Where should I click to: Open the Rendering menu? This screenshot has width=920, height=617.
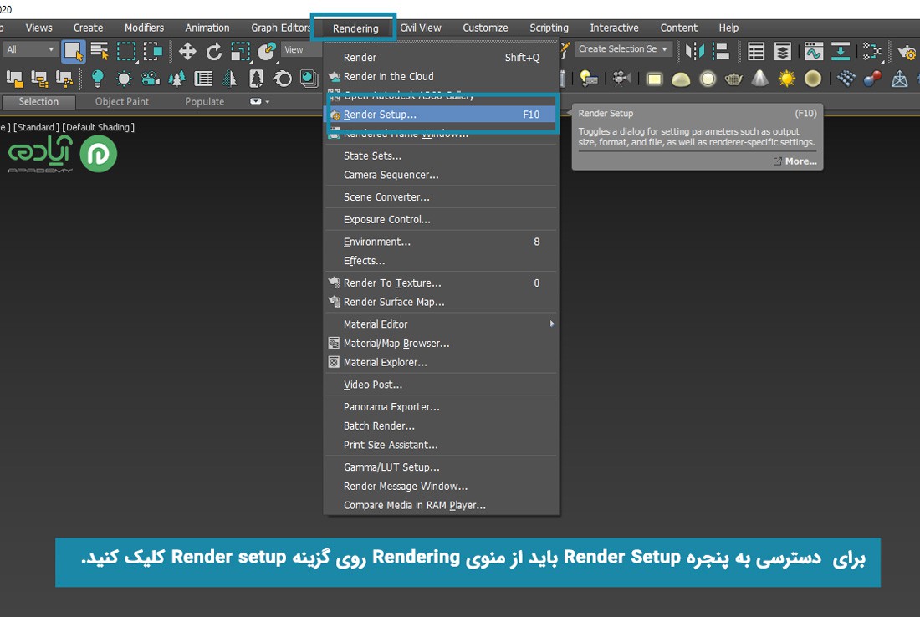click(355, 28)
